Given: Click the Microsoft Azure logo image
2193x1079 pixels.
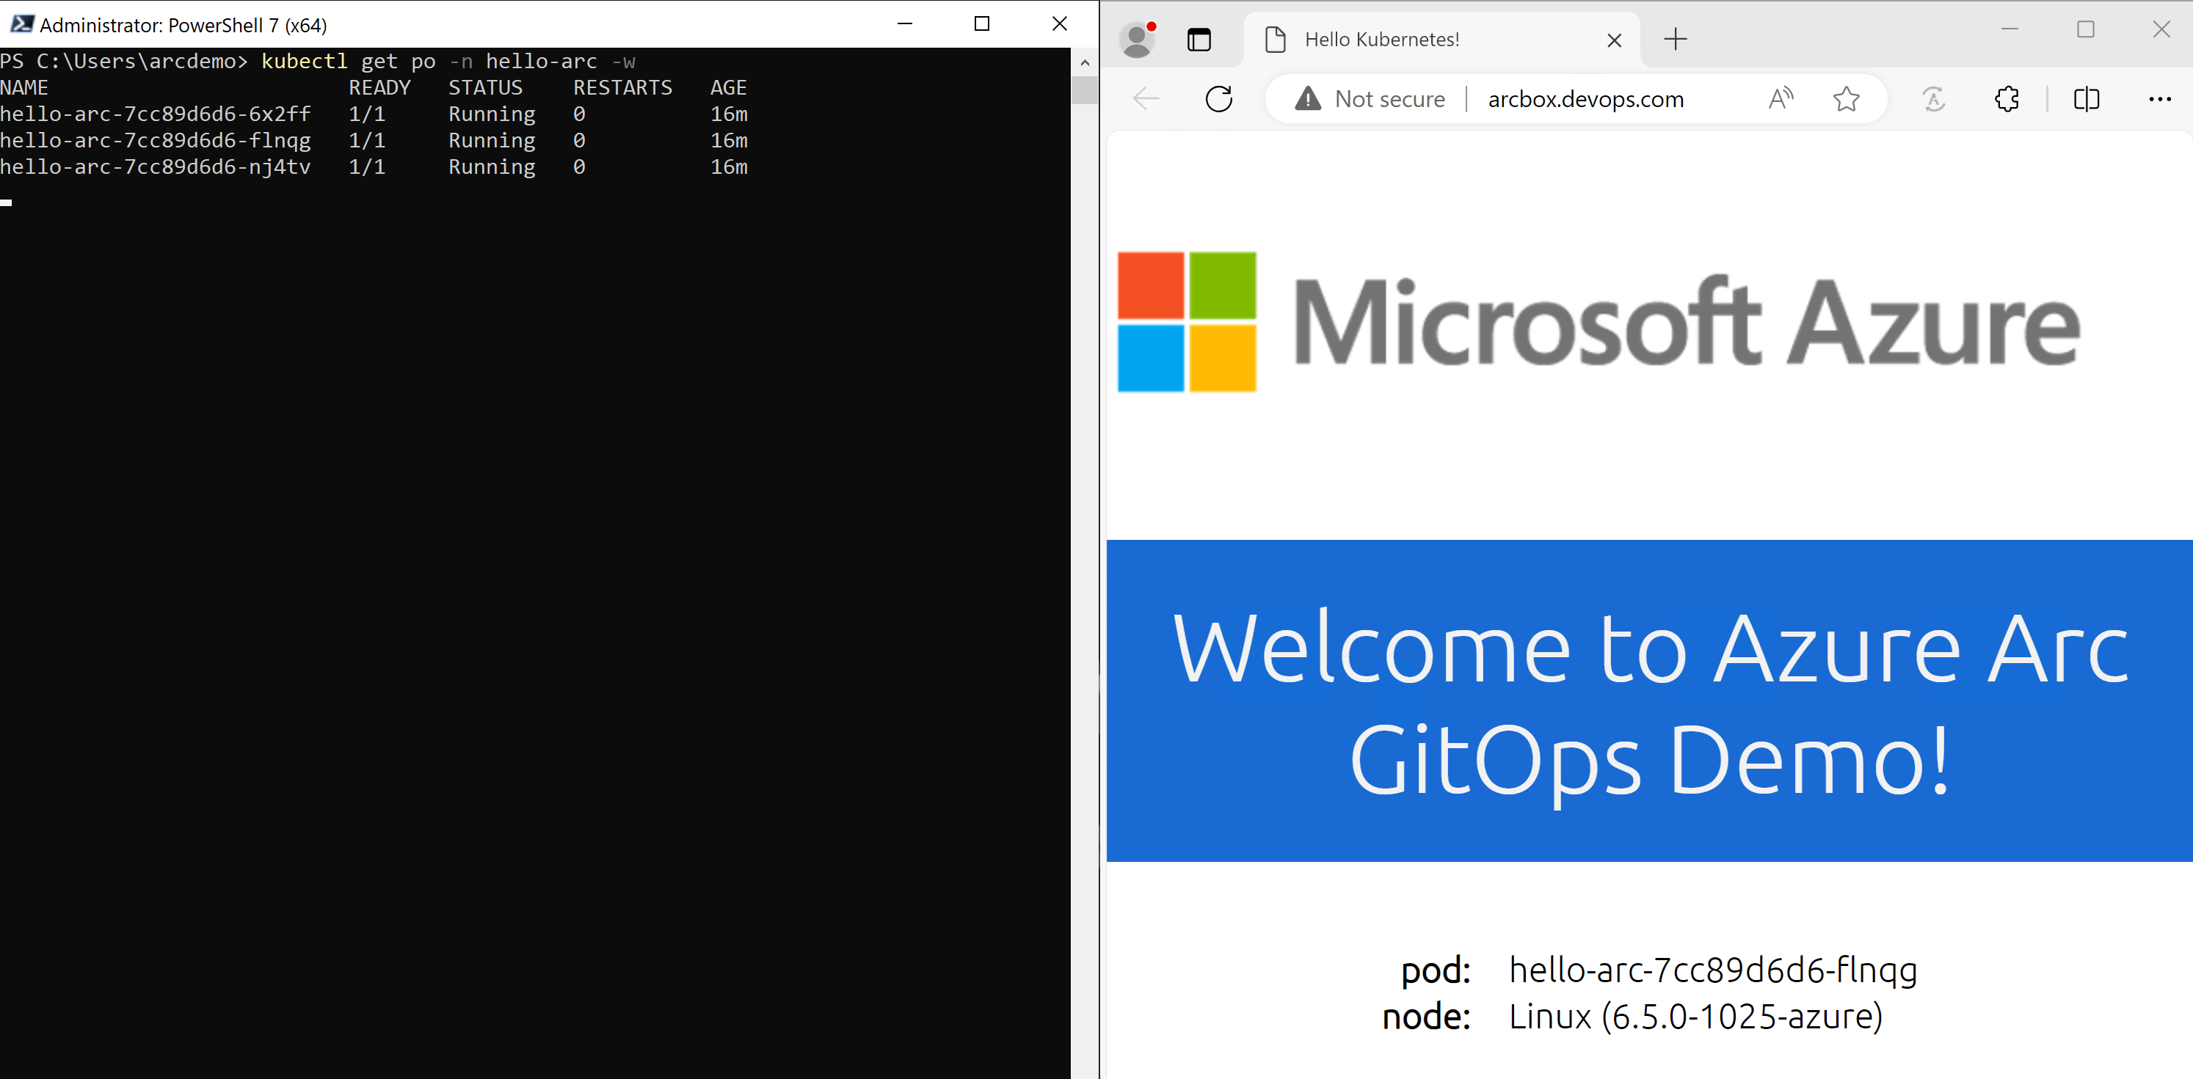Looking at the screenshot, I should (x=1597, y=322).
